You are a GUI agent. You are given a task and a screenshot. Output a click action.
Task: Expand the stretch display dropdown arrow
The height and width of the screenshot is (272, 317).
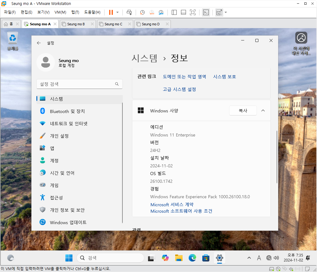point(226,12)
